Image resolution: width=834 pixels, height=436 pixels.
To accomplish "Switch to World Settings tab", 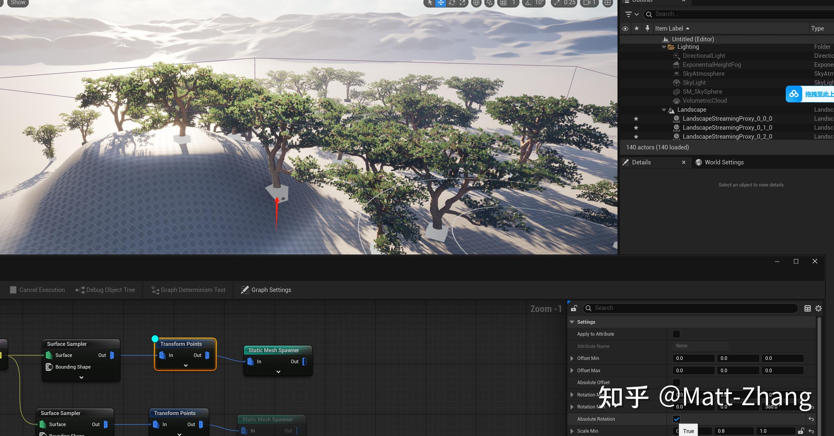I will [x=724, y=162].
